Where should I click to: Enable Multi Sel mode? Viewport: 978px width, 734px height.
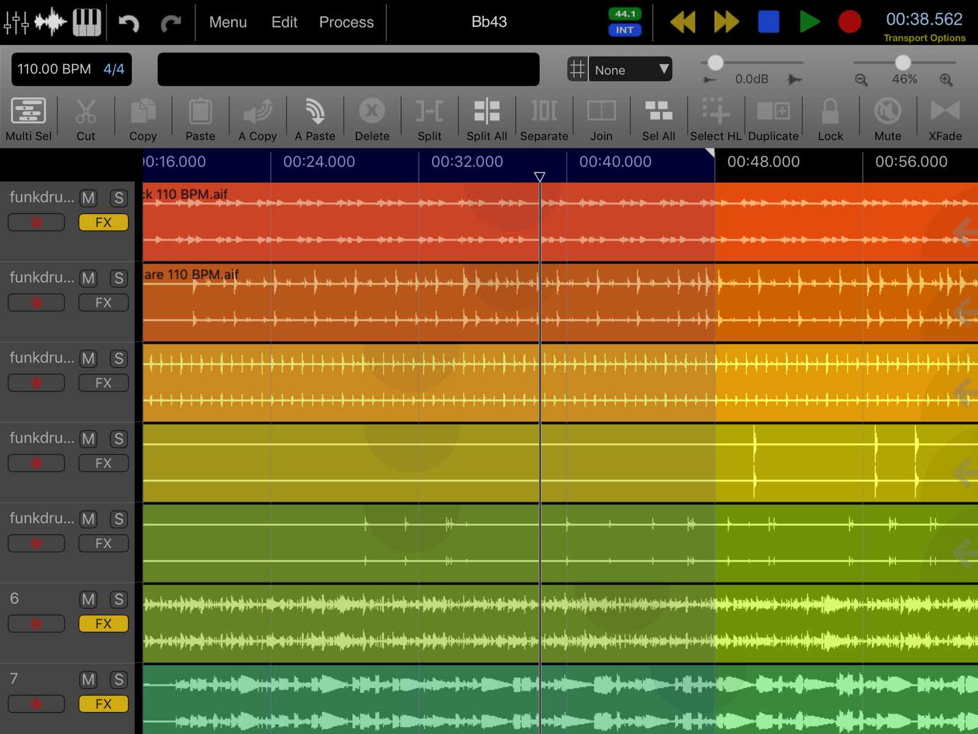tap(29, 119)
